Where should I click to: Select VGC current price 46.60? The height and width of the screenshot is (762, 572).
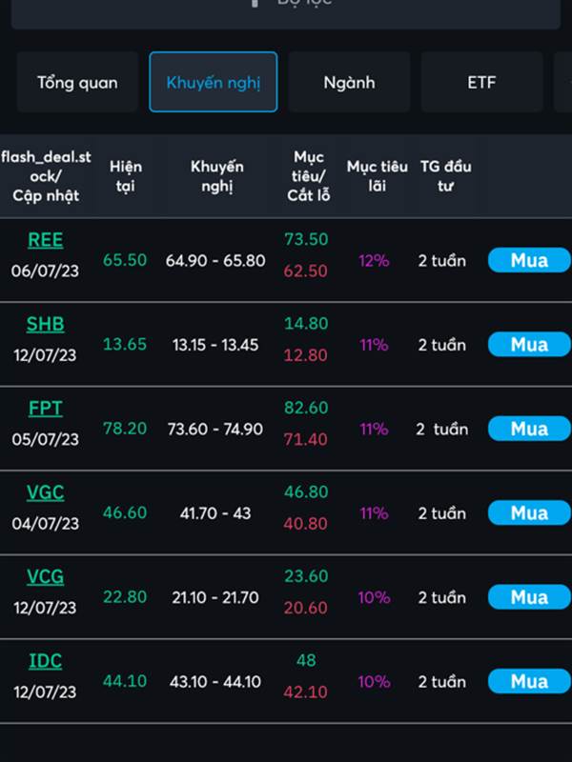[125, 512]
